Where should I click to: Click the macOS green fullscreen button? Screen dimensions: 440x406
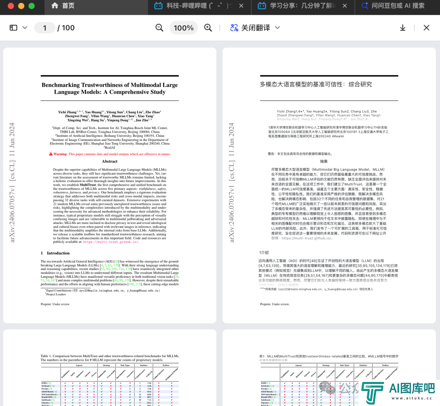pos(32,6)
